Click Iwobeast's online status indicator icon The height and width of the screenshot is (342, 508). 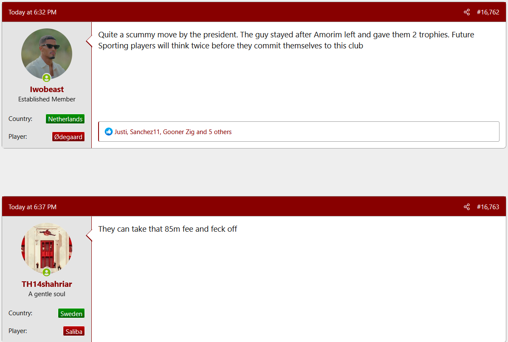pyautogui.click(x=47, y=78)
